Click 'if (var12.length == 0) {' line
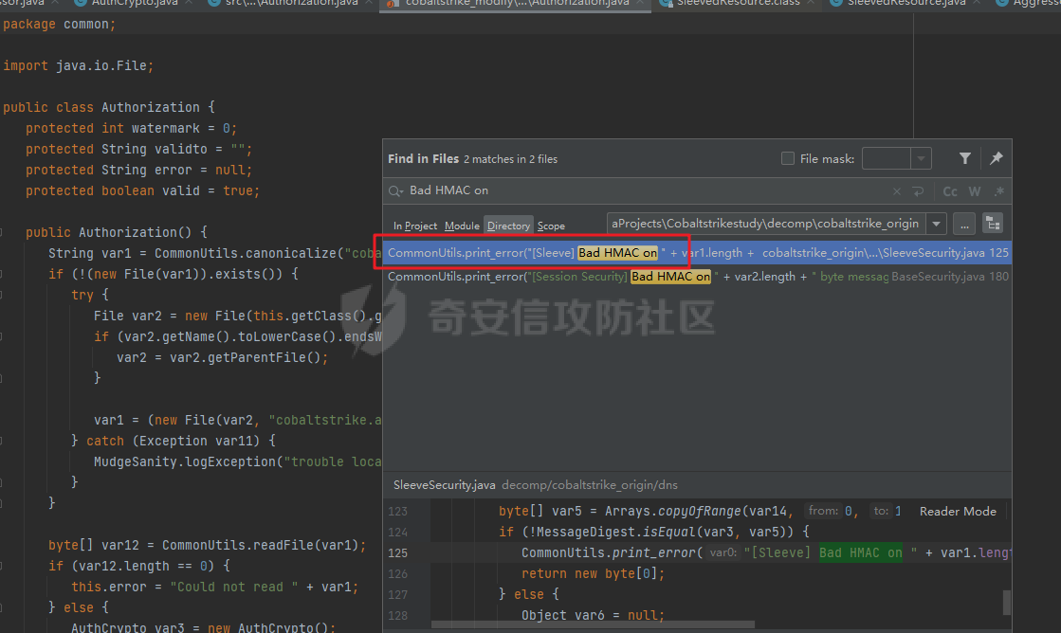Screen dimensions: 1061x633 139,566
